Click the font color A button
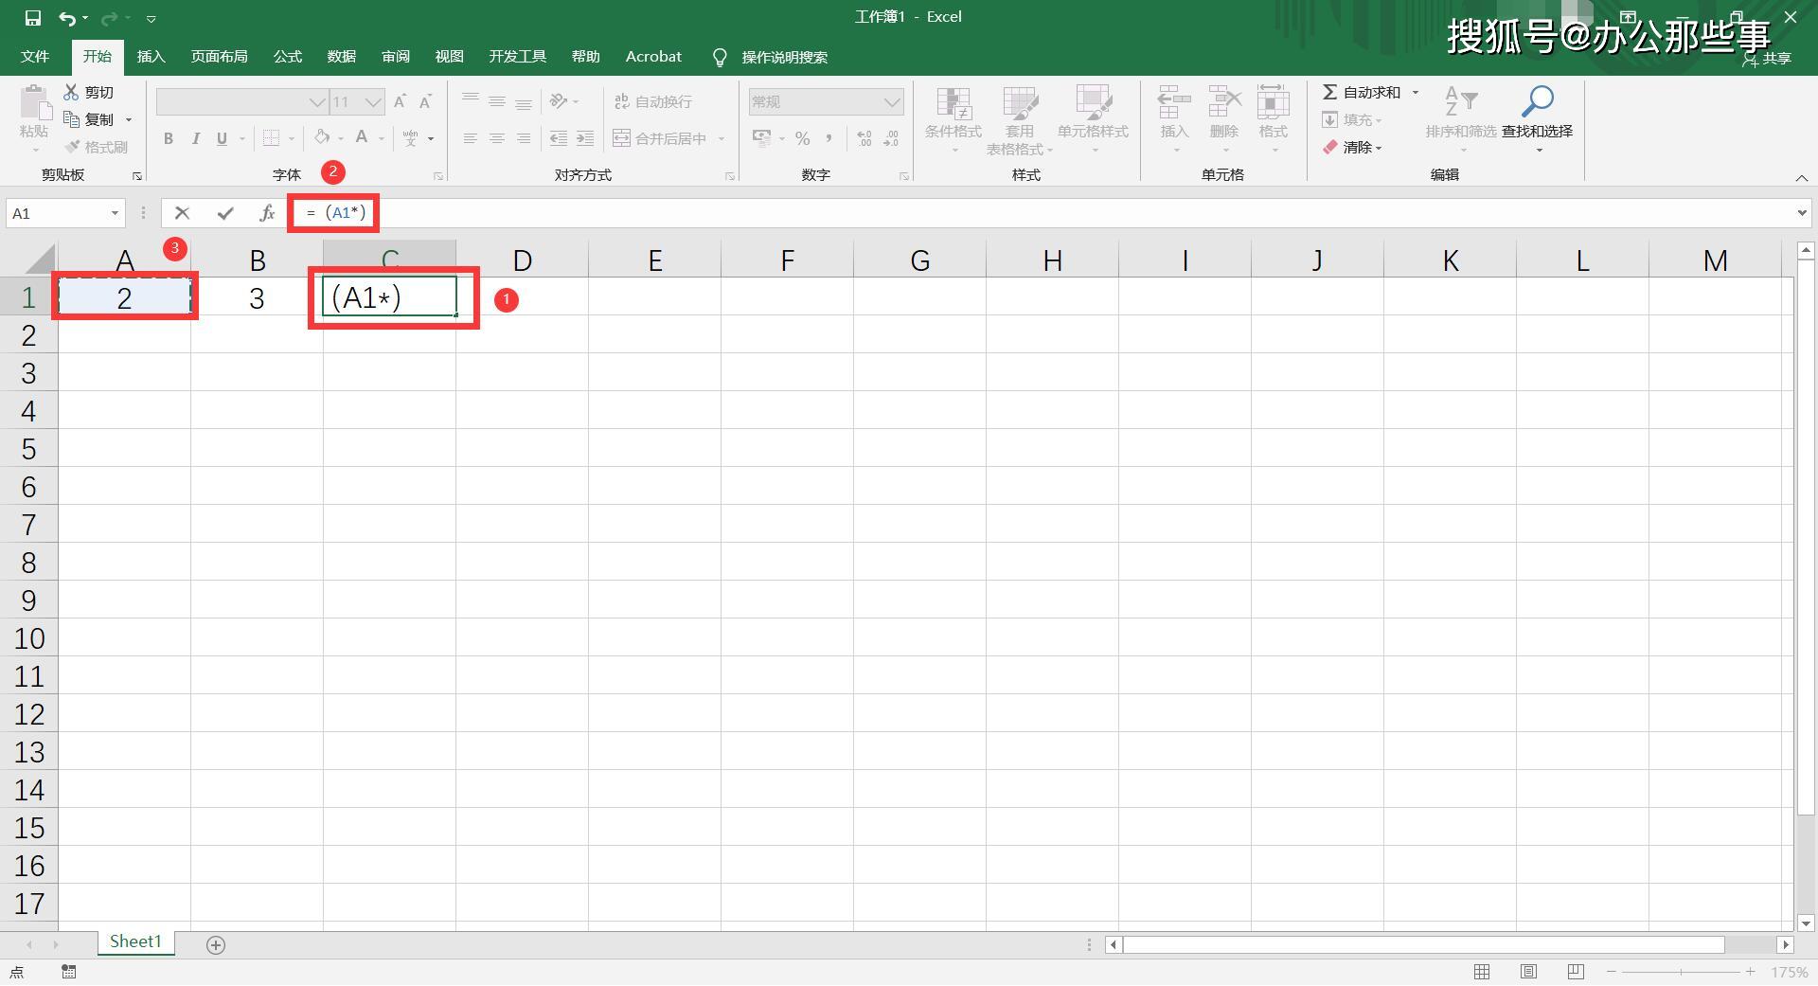 pyautogui.click(x=362, y=138)
